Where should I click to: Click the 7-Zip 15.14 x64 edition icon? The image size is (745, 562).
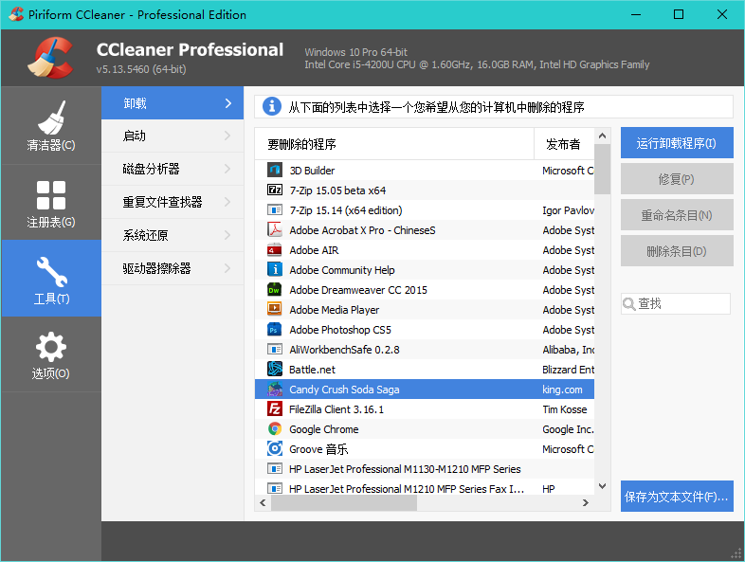[x=275, y=210]
